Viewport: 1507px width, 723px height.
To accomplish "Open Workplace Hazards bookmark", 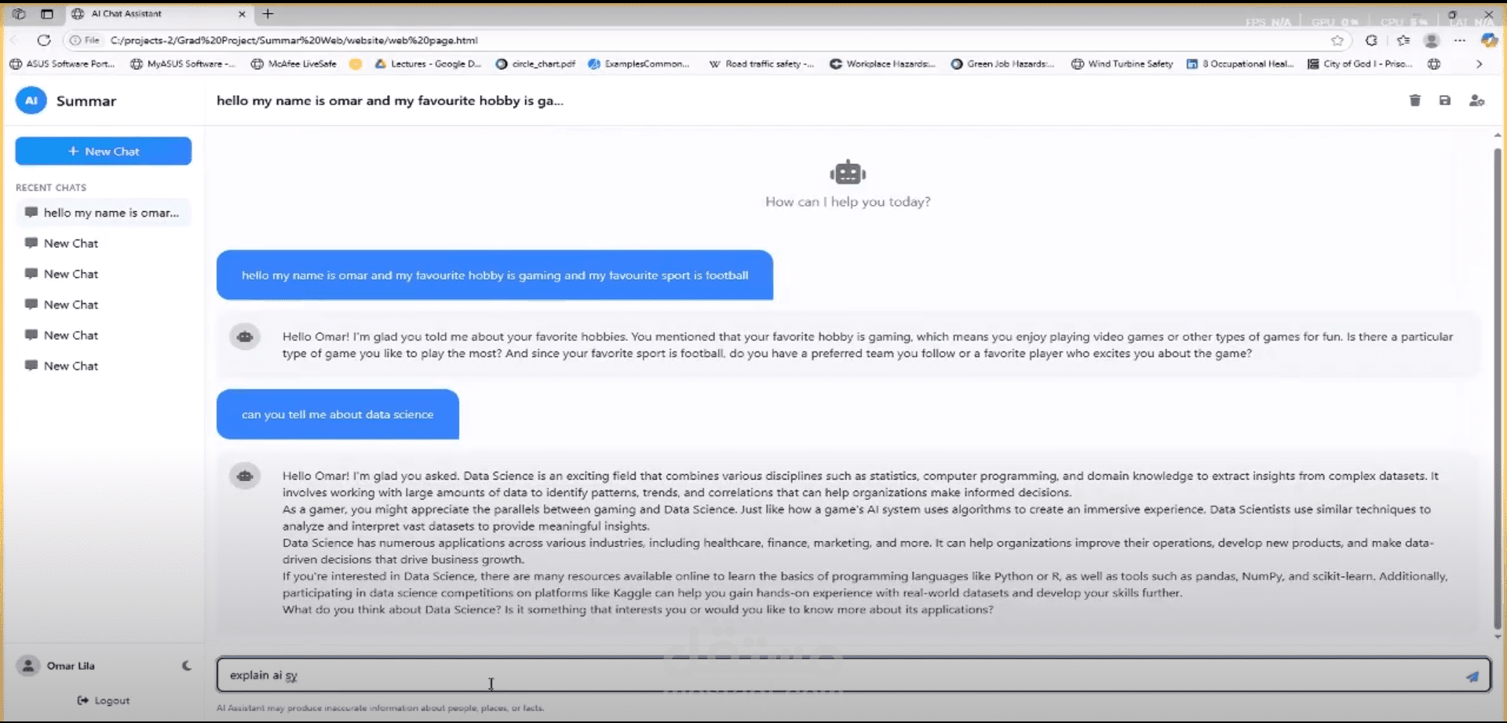I will (883, 64).
